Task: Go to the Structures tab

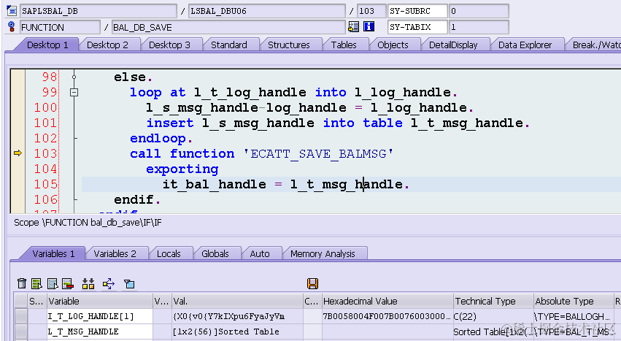Action: point(289,45)
